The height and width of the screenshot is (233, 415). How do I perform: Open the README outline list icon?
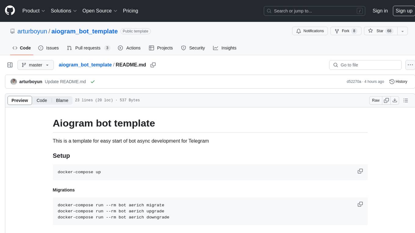tap(406, 100)
